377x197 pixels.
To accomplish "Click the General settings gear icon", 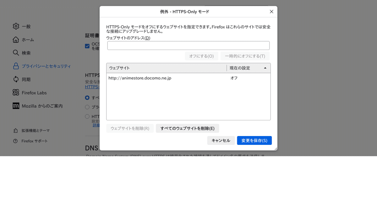I will [x=16, y=26].
